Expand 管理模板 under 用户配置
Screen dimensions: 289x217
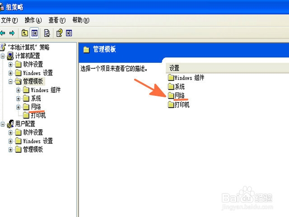tap(10, 150)
